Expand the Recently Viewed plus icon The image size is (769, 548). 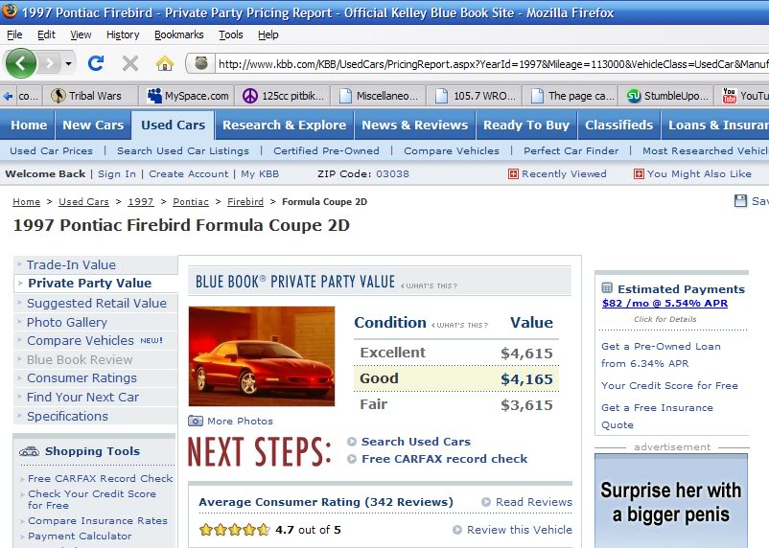point(513,174)
